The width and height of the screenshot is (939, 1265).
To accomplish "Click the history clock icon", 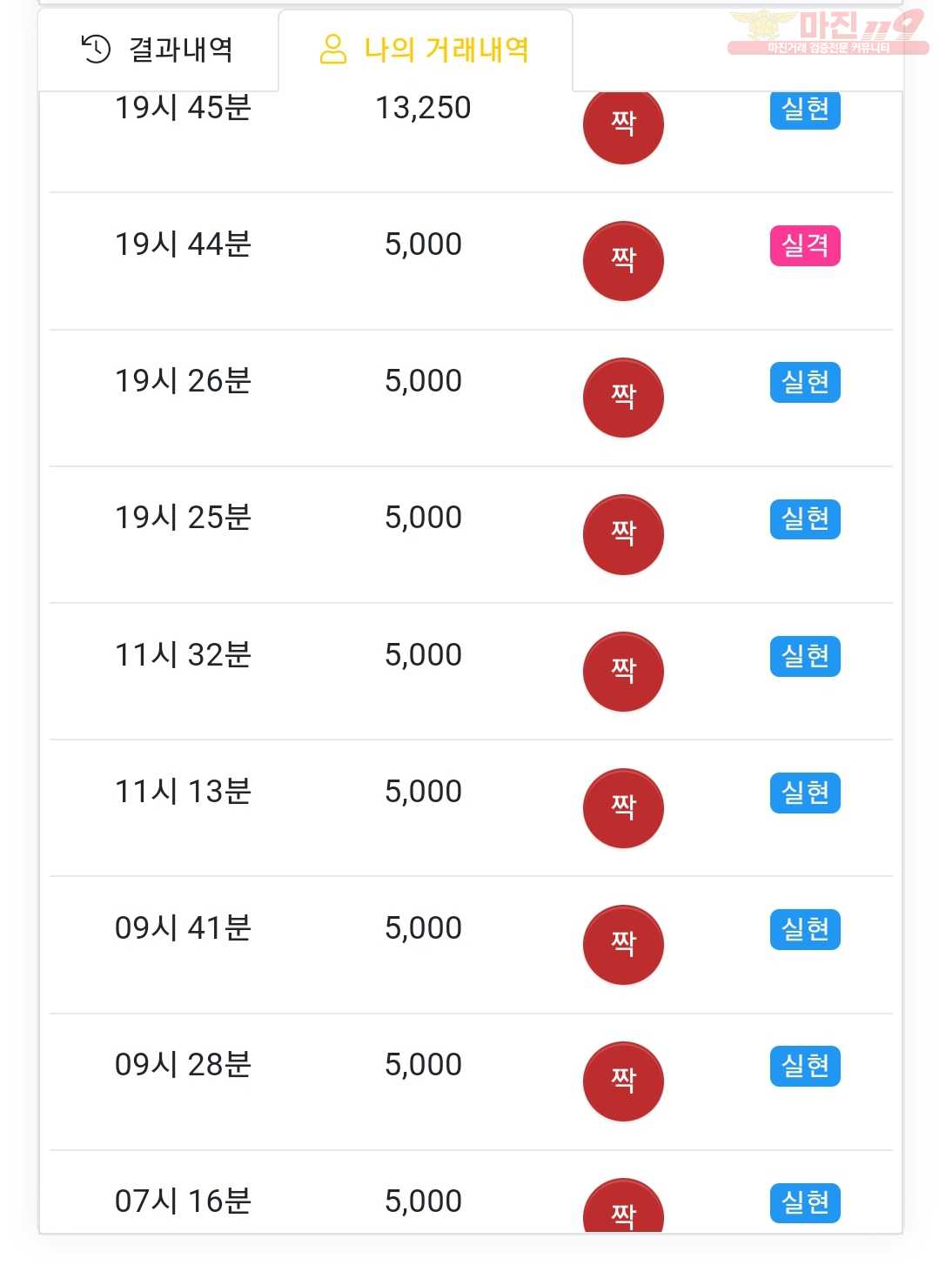I will tap(96, 50).
